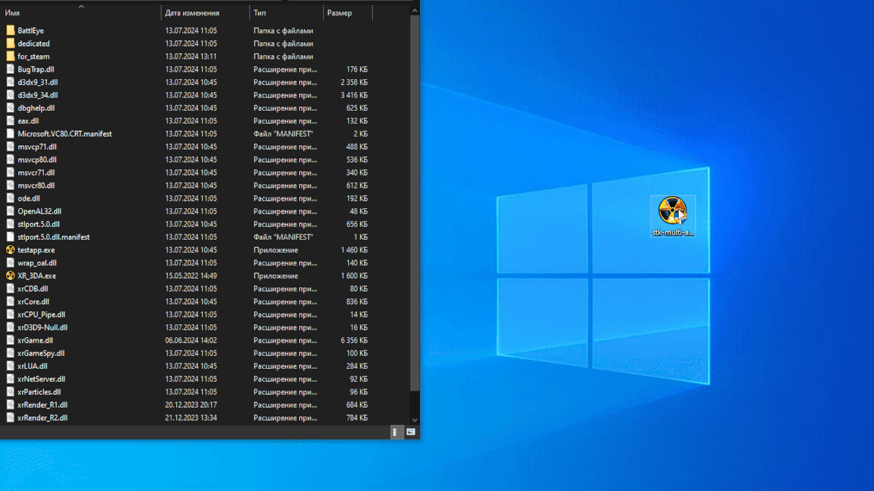This screenshot has width=874, height=491.
Task: Select the xrGameSpy.dll file name
Action: click(41, 353)
